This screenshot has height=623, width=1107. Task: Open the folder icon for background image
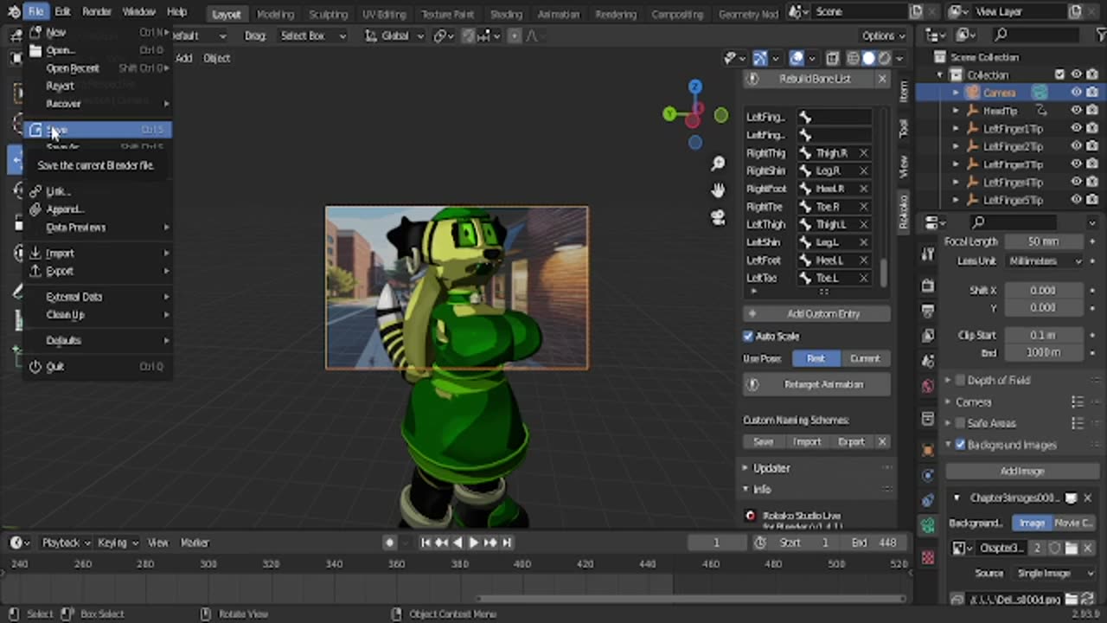(1072, 548)
